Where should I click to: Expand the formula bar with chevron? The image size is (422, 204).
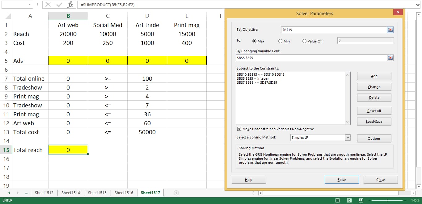point(418,5)
